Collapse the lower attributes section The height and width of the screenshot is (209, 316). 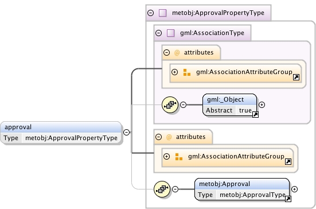159,137
